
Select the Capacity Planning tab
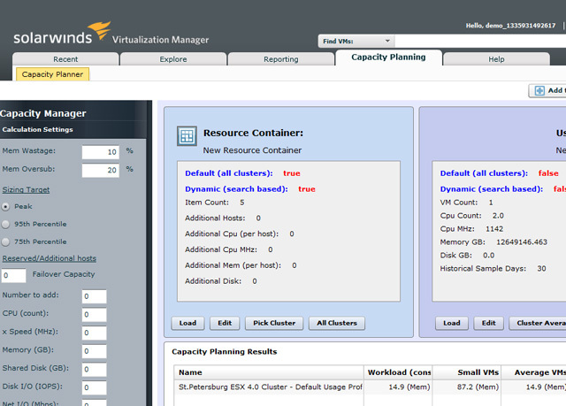pyautogui.click(x=388, y=57)
